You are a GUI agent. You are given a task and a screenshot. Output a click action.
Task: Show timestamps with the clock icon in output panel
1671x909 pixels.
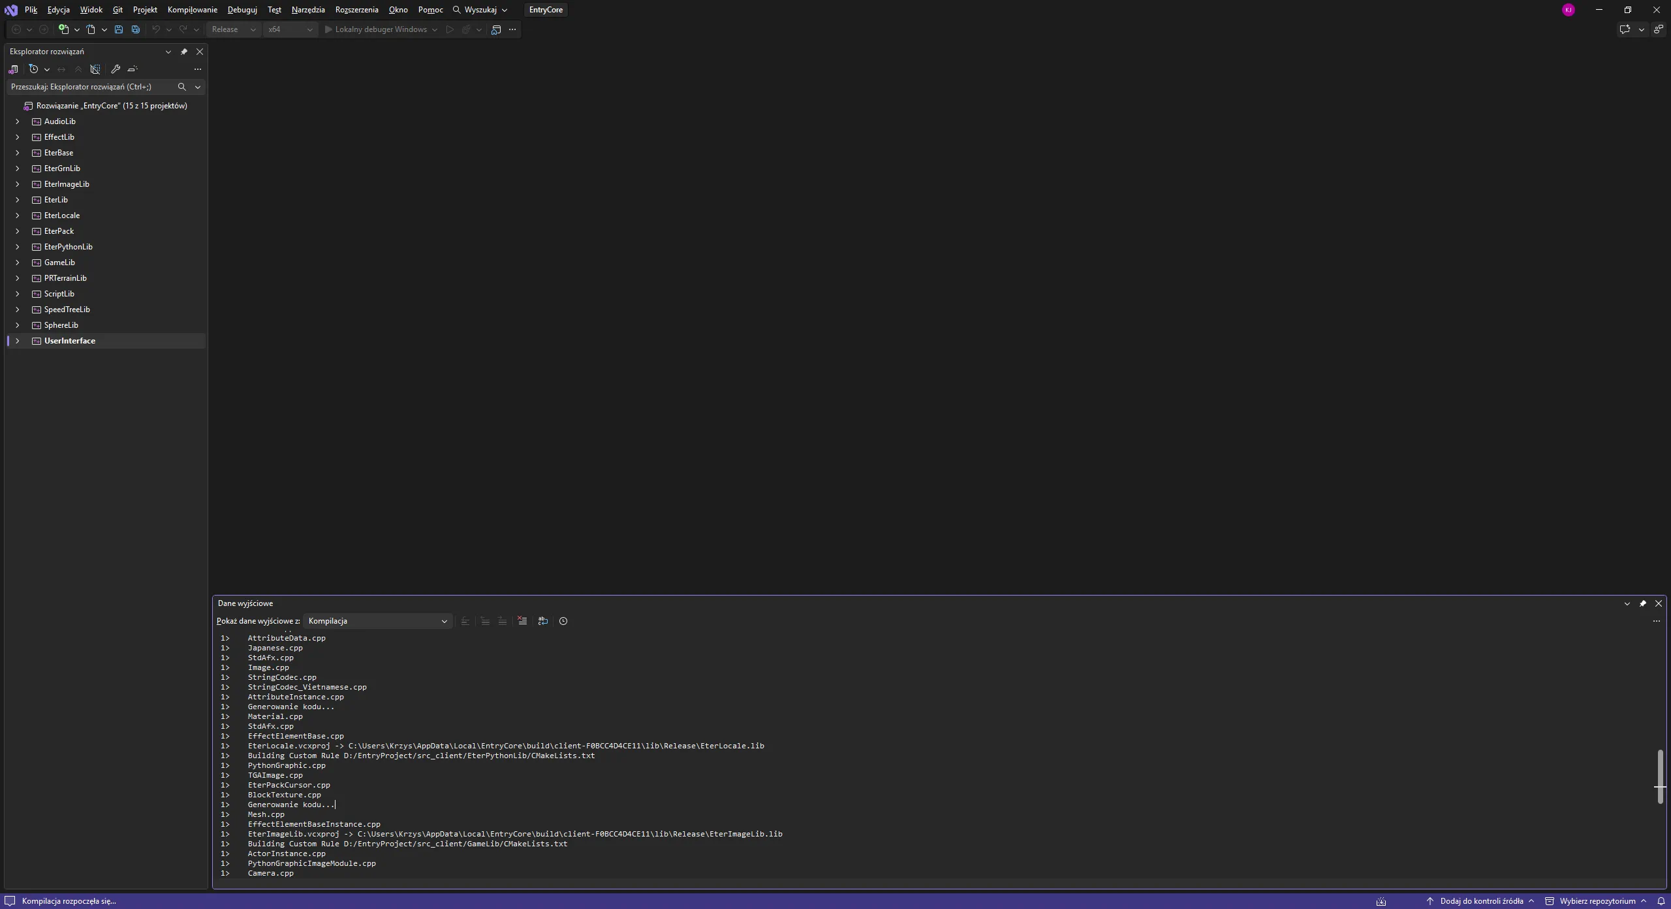pos(563,621)
